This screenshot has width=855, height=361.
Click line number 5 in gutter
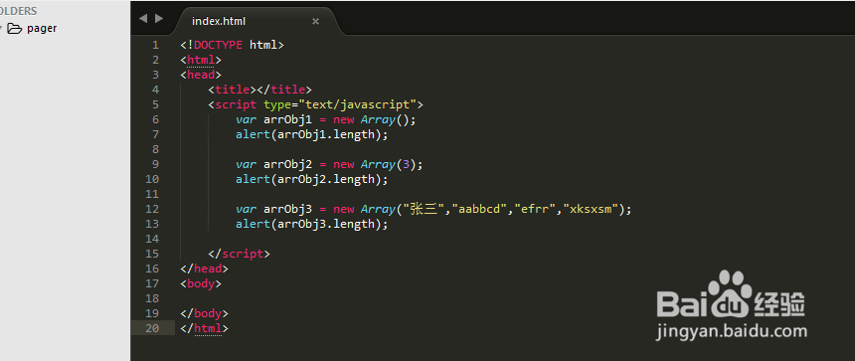(155, 104)
